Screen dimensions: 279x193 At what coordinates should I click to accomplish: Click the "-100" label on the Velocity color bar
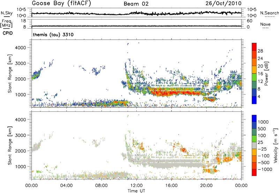[x=264, y=156]
